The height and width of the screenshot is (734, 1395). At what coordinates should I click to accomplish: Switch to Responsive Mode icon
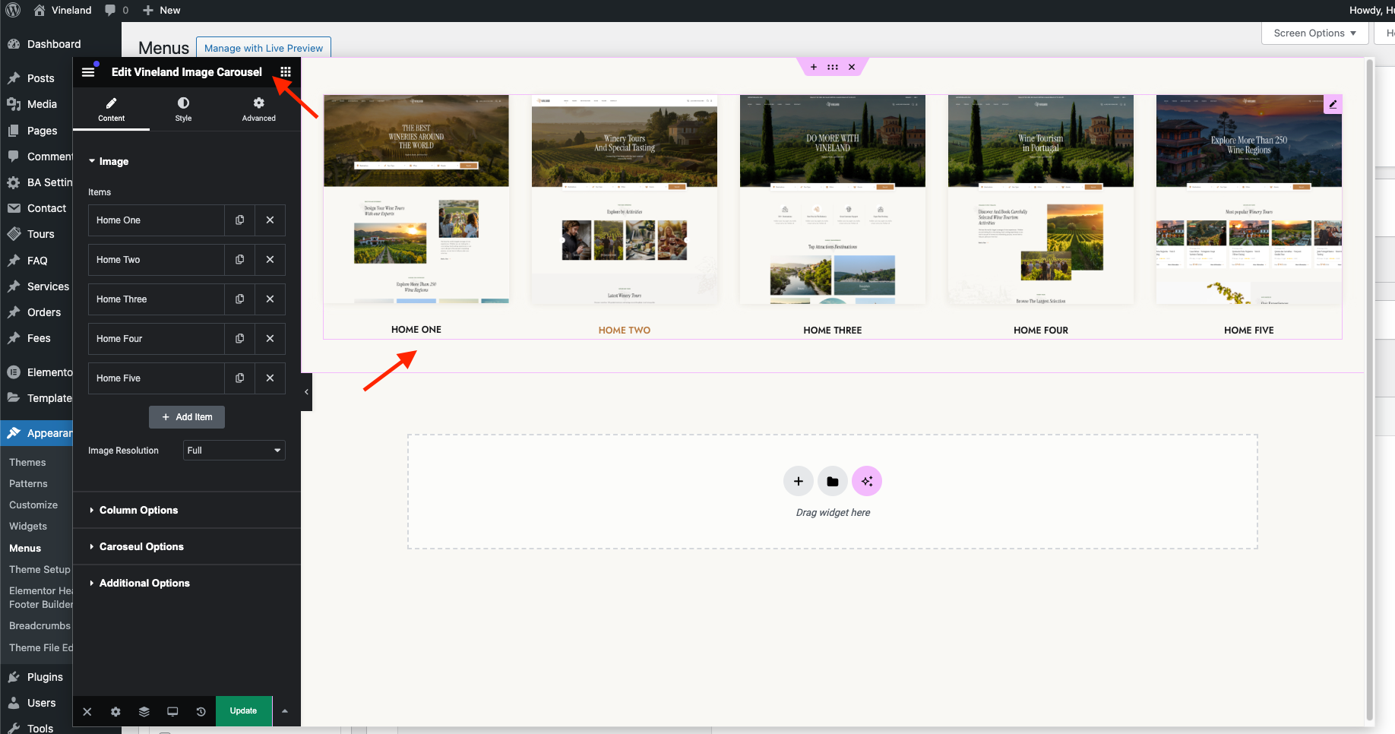click(172, 711)
